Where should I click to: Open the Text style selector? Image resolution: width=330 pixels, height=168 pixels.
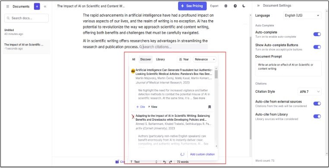[144, 162]
